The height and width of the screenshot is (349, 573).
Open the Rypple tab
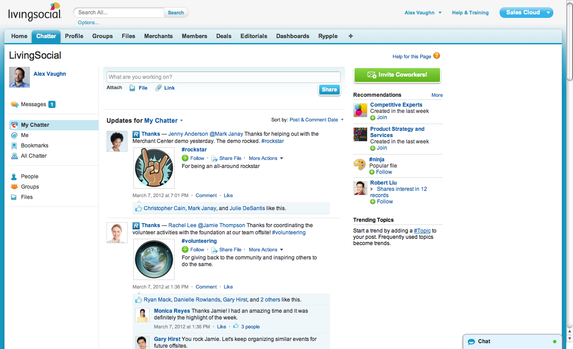click(x=328, y=36)
